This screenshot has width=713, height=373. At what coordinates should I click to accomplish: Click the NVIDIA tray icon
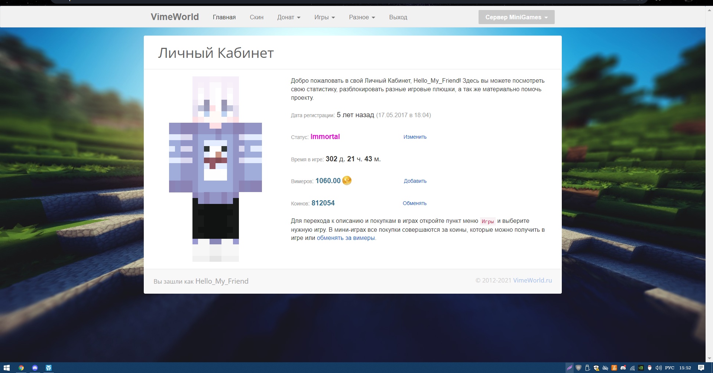pyautogui.click(x=641, y=368)
